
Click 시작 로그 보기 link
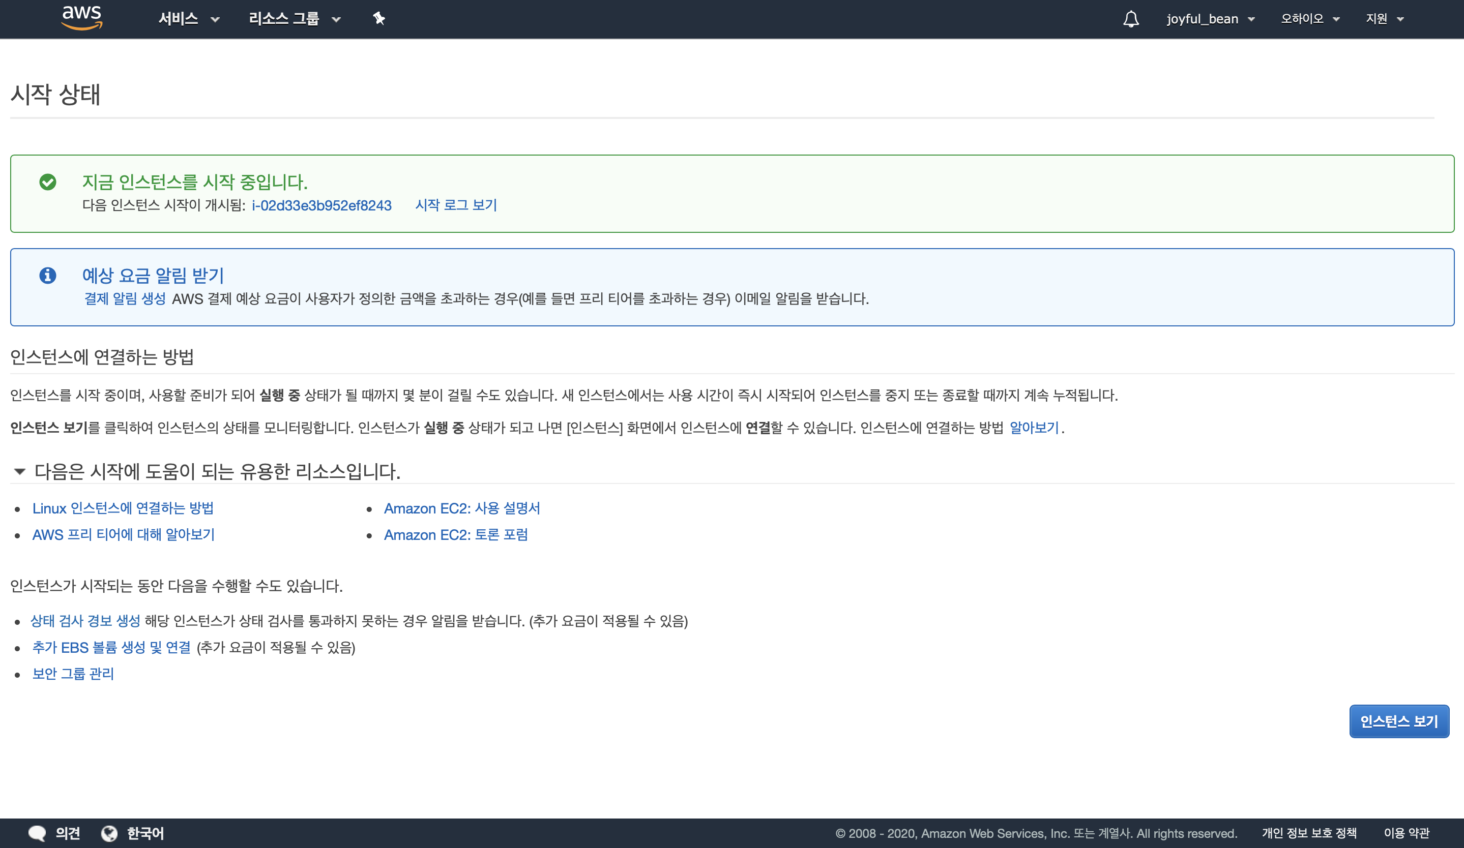click(x=456, y=205)
